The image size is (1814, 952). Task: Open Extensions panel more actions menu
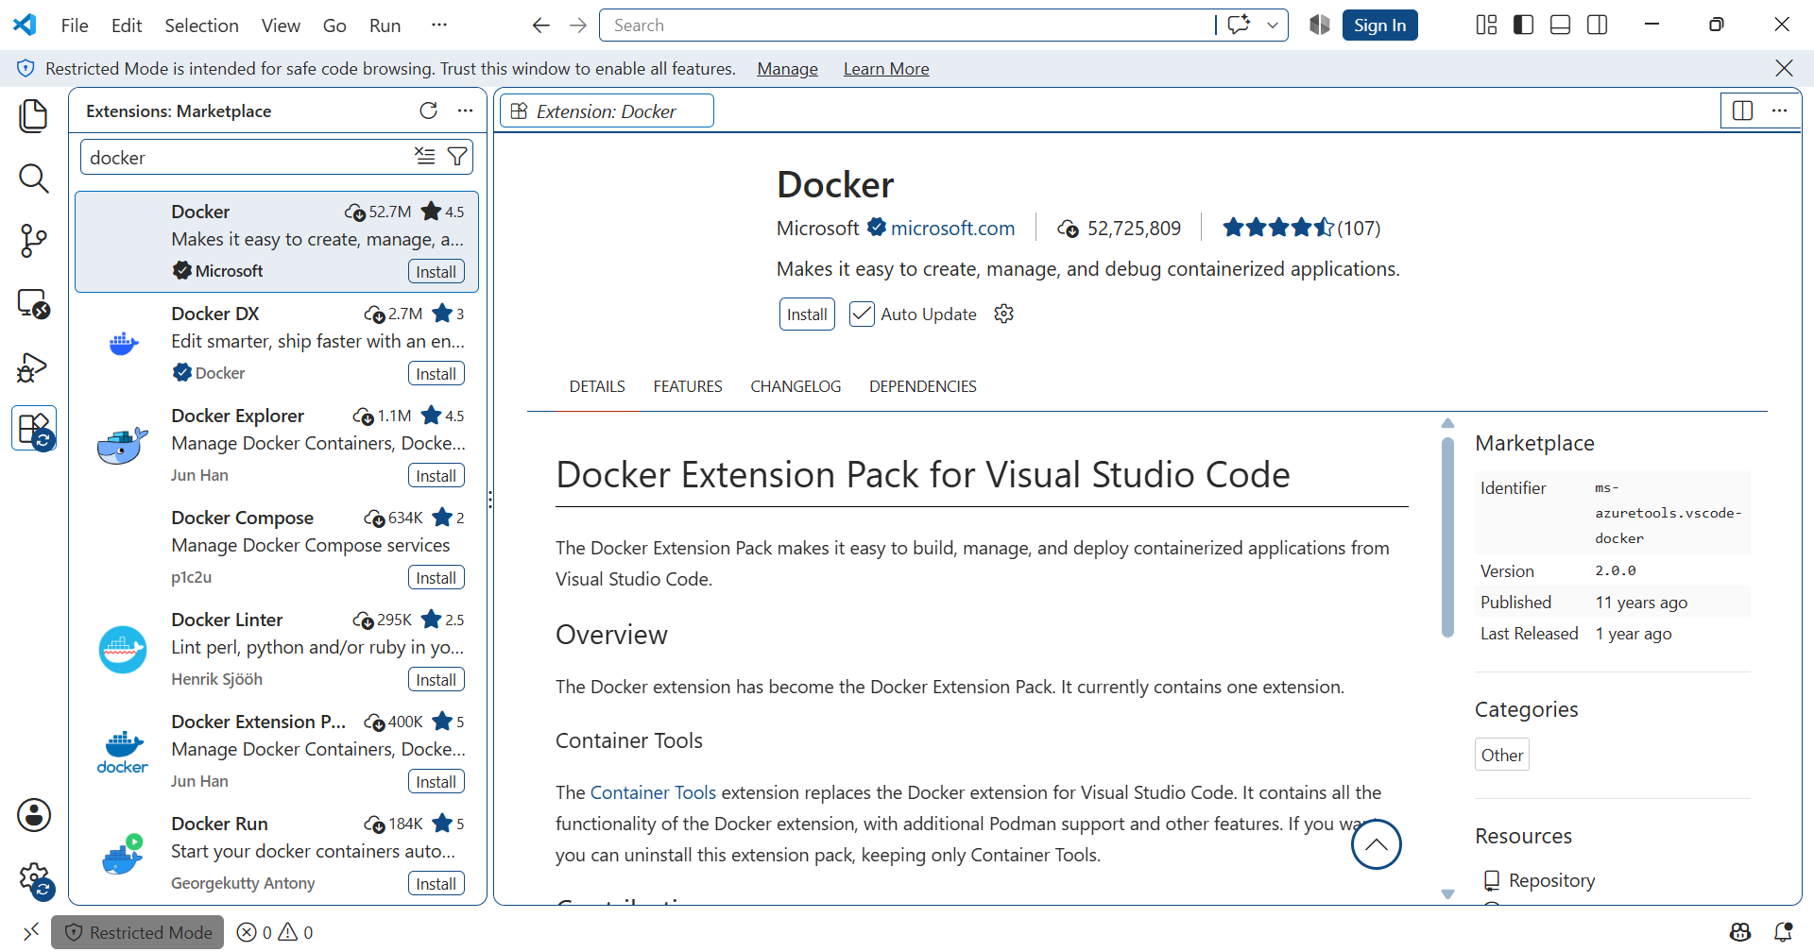tap(465, 110)
